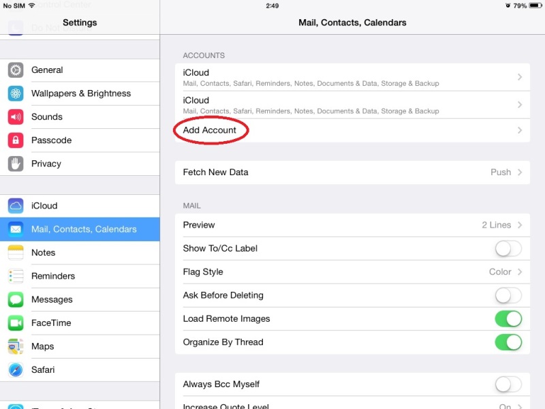The image size is (545, 409).
Task: Tap the Safari compass icon
Action: [x=16, y=369]
